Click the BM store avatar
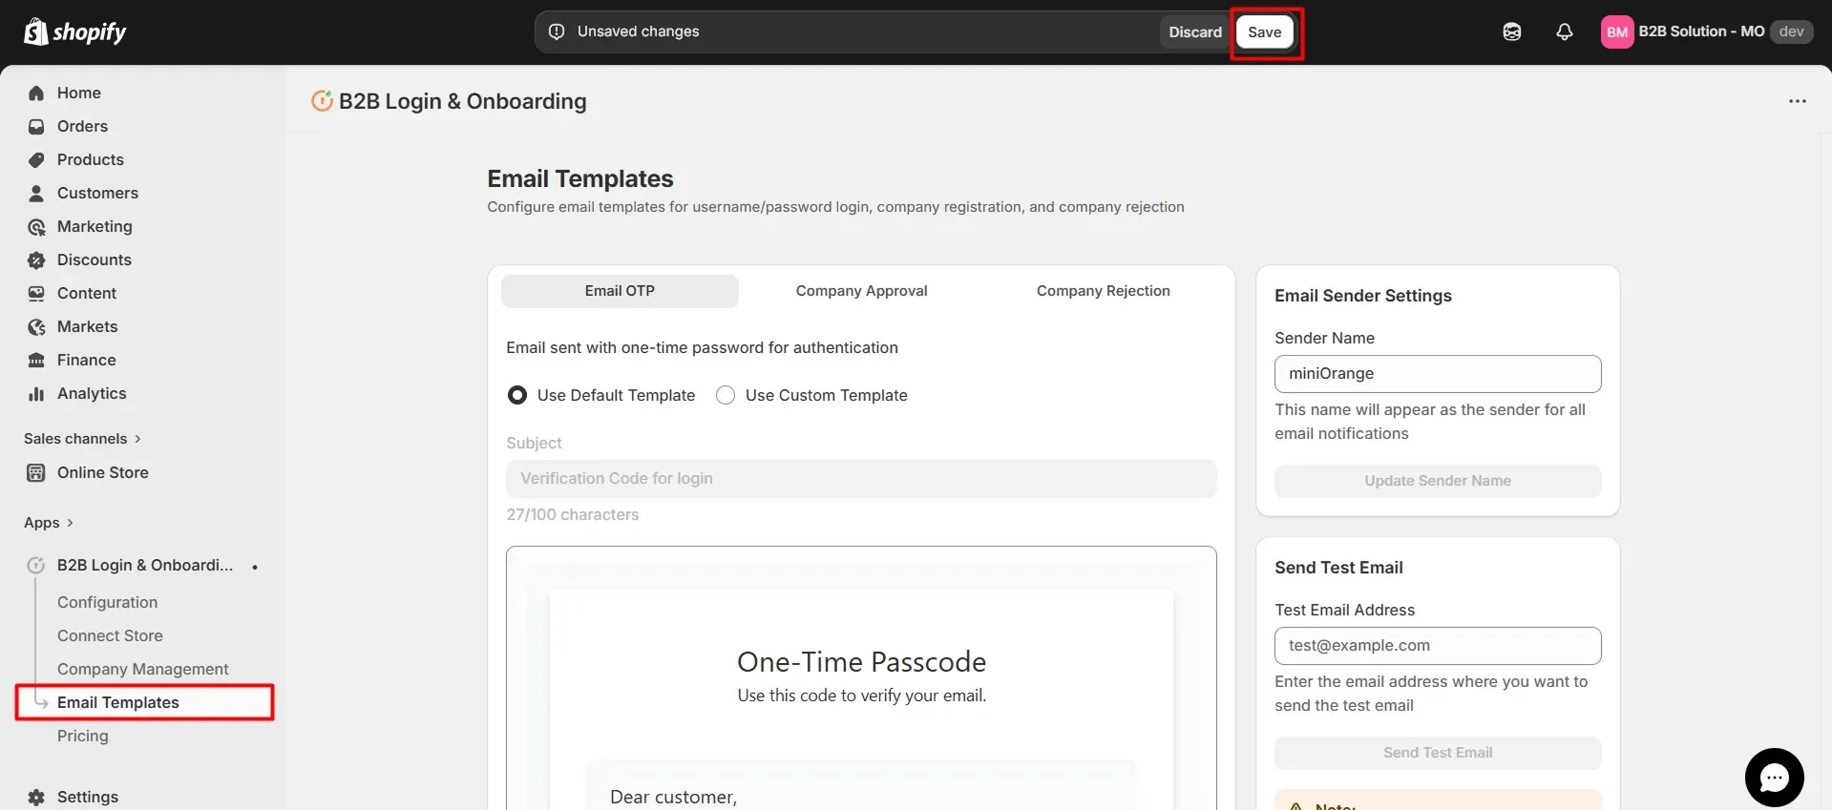This screenshot has width=1832, height=810. [1617, 31]
